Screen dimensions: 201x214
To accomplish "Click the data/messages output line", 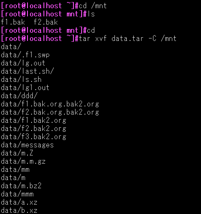I will coord(27,145).
